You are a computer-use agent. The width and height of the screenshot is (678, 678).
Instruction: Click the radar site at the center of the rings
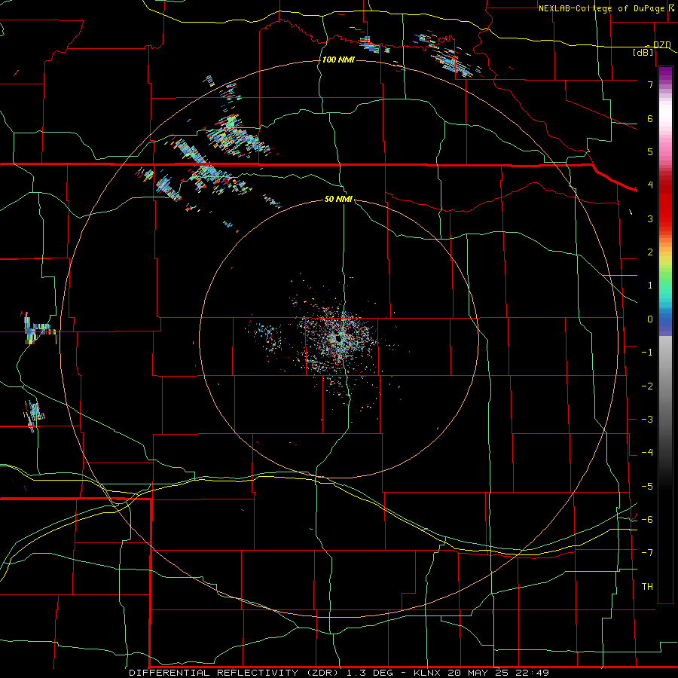point(338,338)
